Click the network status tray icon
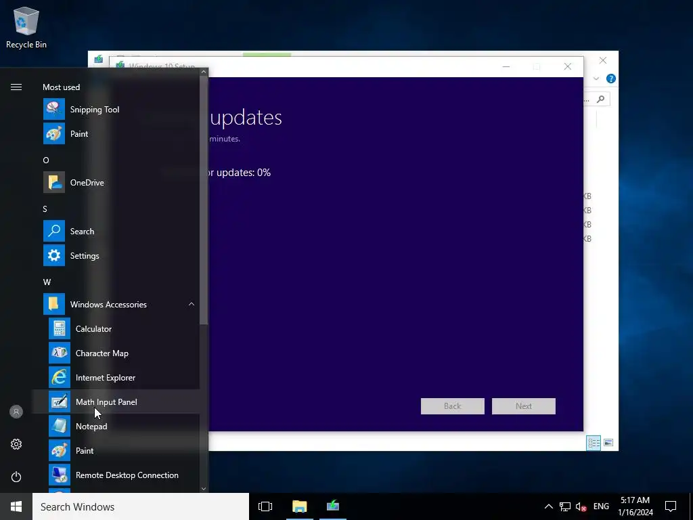Image resolution: width=693 pixels, height=520 pixels. 565,506
